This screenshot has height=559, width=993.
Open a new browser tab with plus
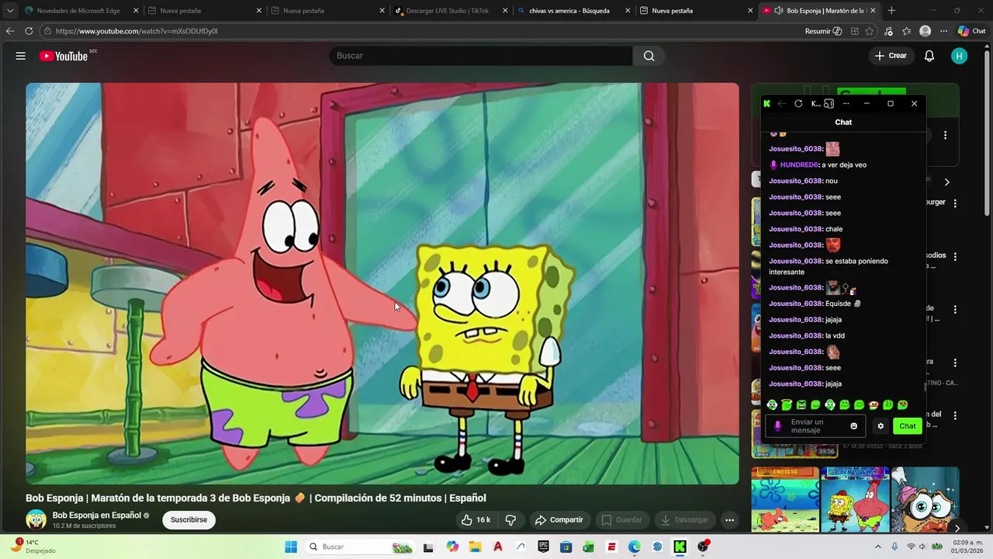pyautogui.click(x=891, y=11)
